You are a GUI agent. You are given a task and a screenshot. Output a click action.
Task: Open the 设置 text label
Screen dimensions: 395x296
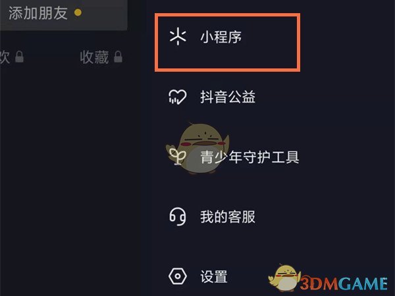pyautogui.click(x=214, y=277)
